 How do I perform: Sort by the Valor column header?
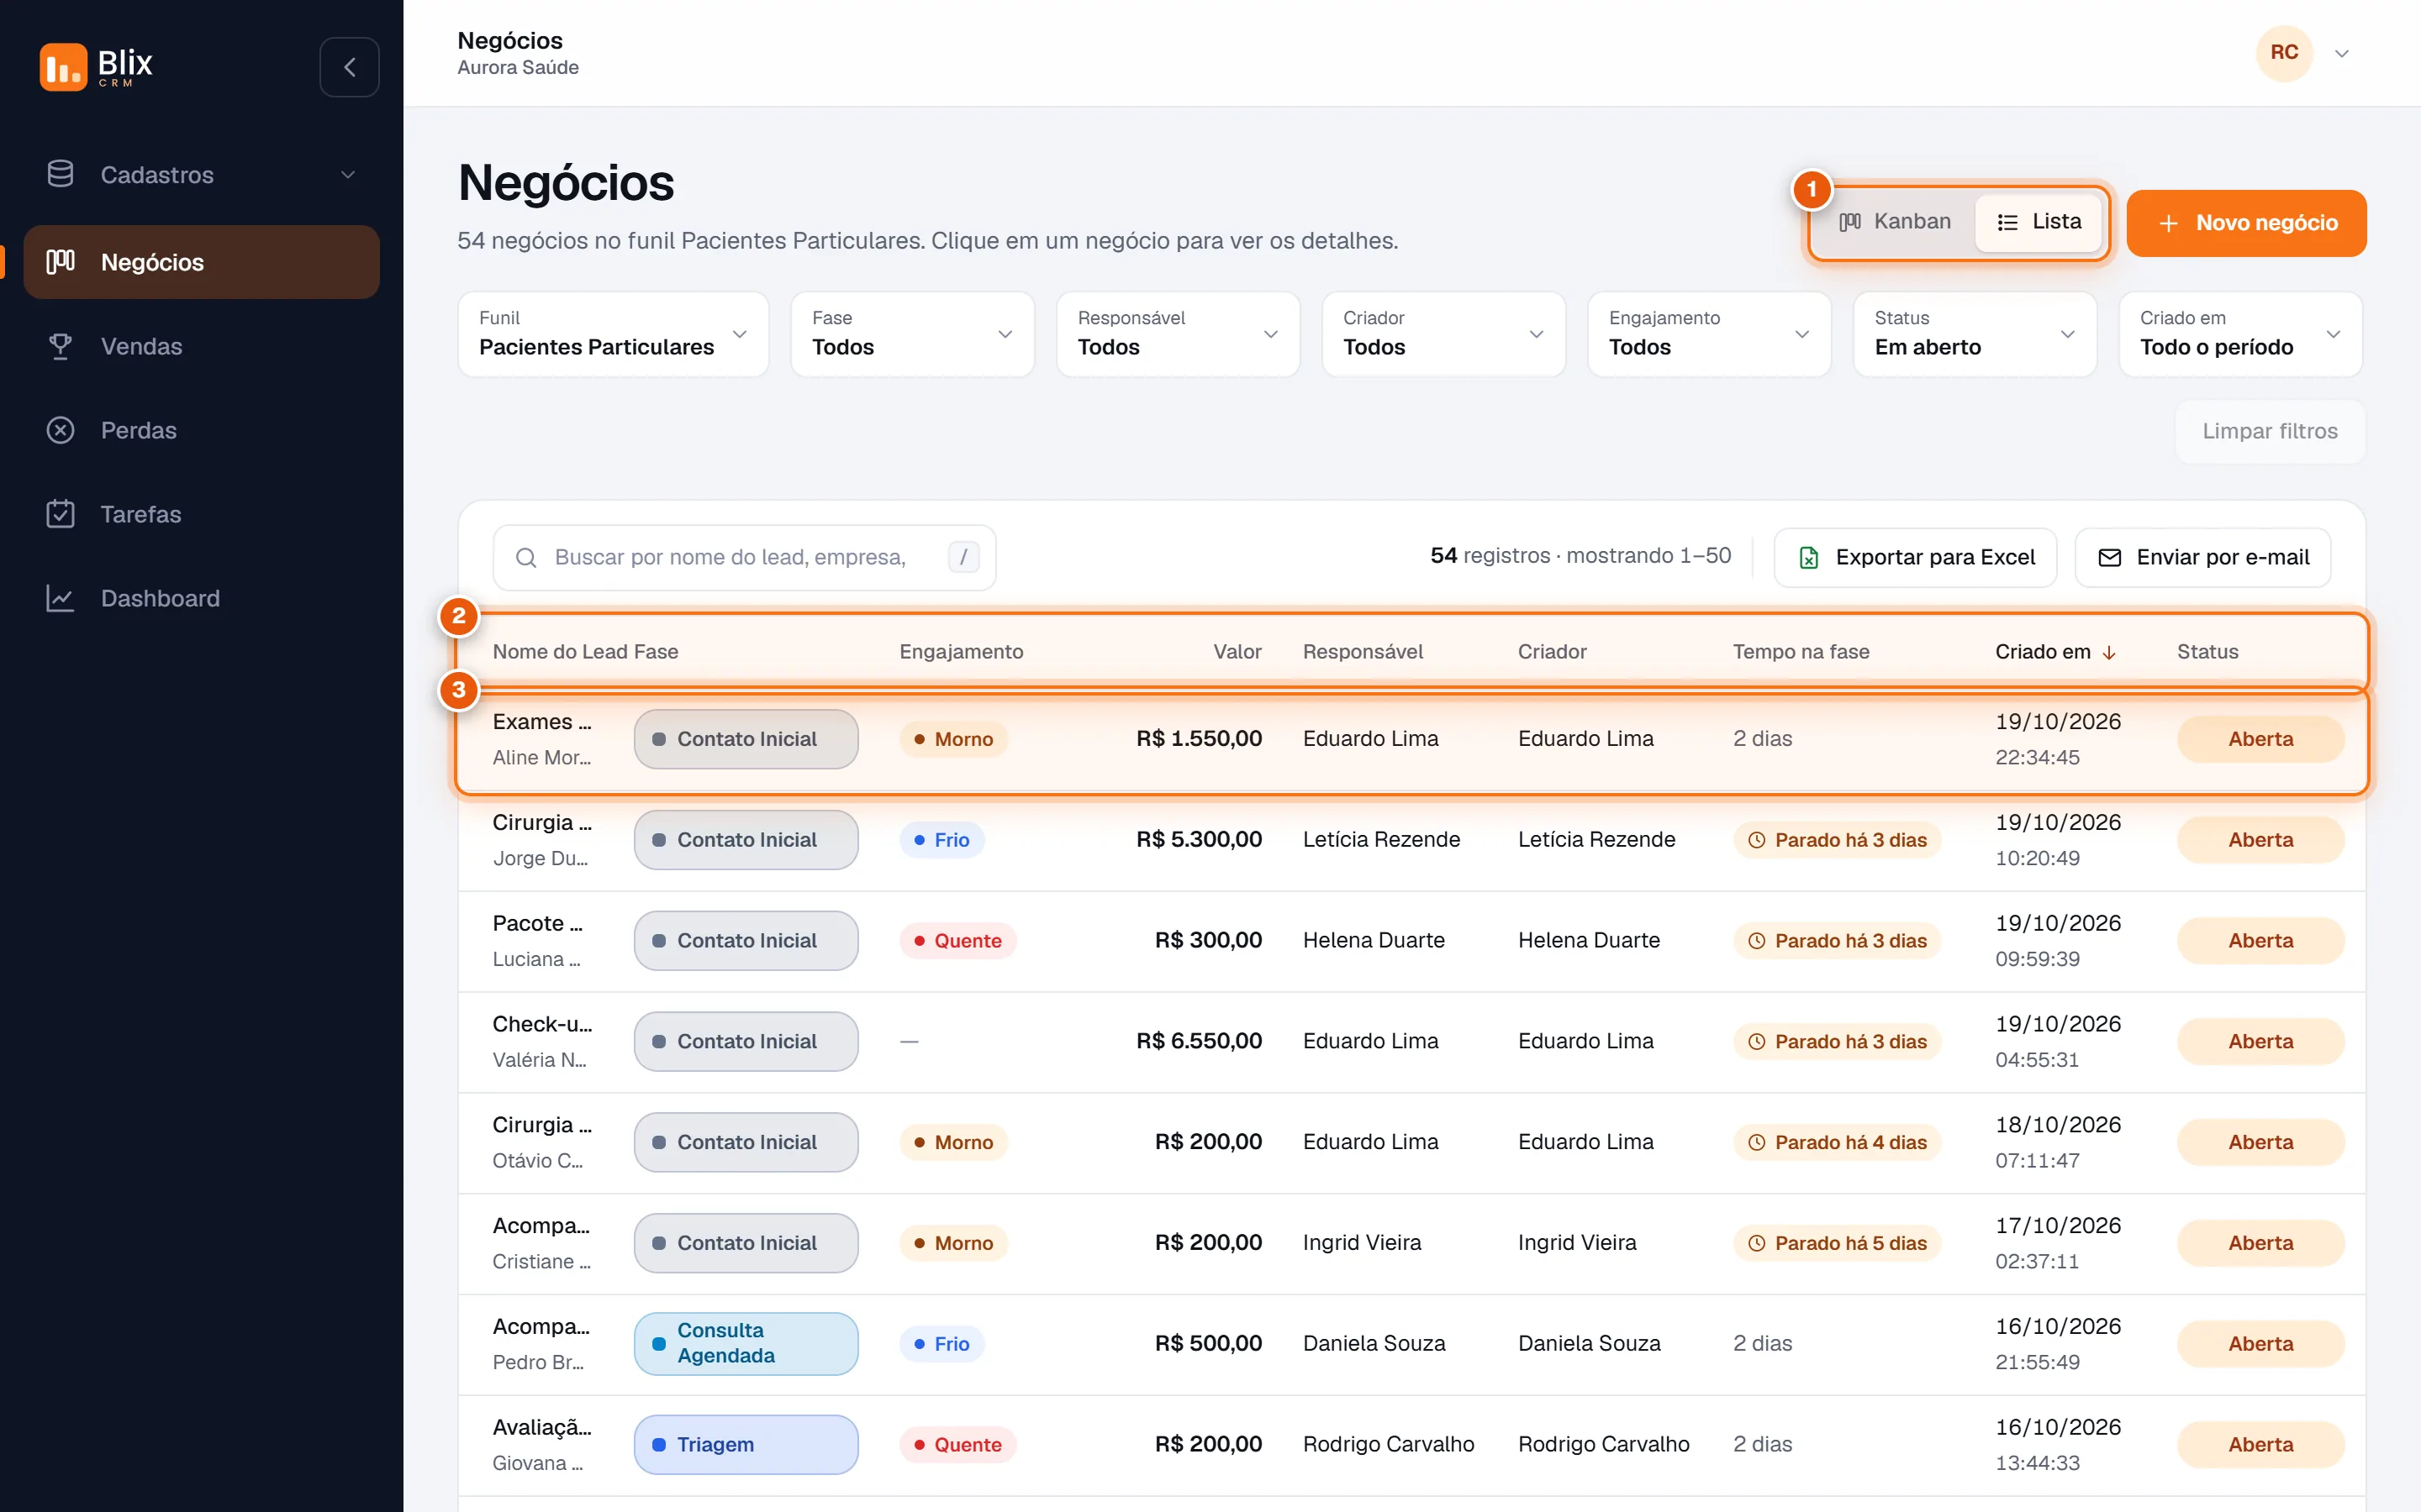point(1237,652)
